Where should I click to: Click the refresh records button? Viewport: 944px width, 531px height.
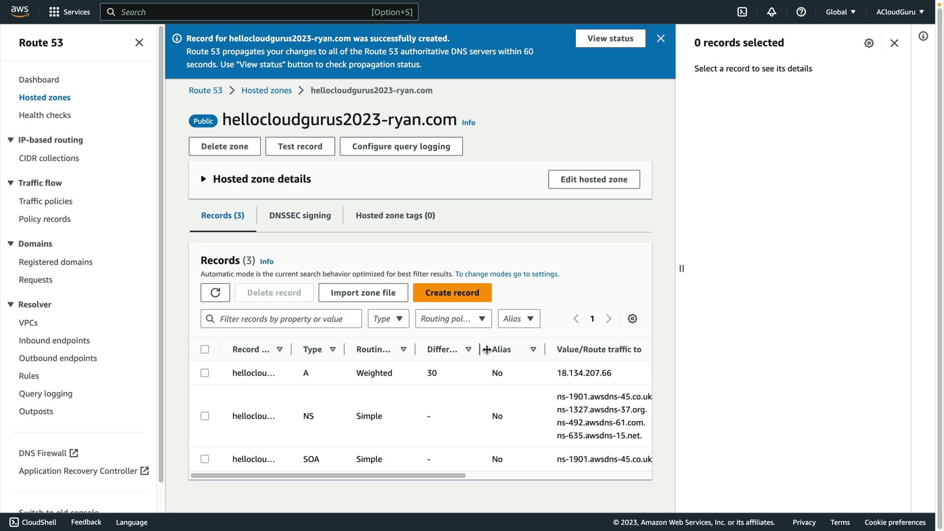[x=215, y=293]
